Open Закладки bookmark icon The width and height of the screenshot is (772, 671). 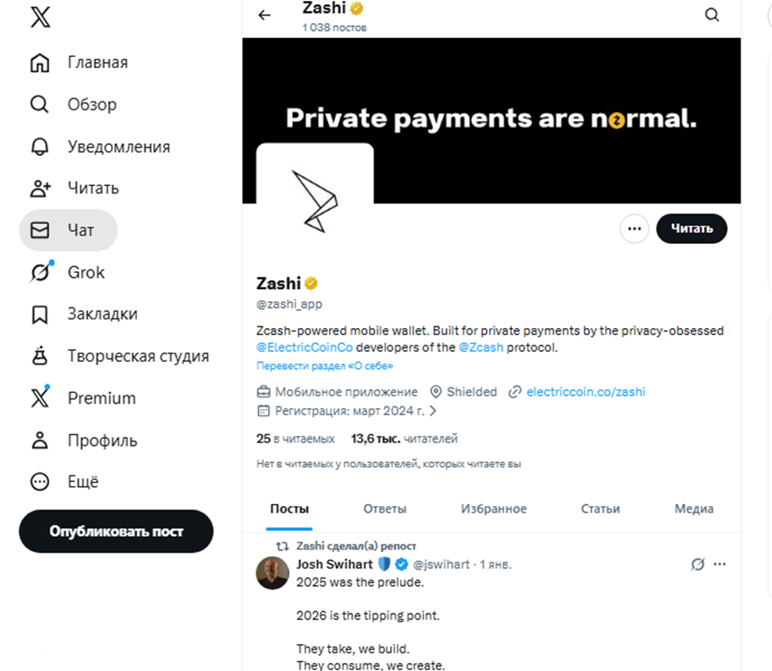tap(40, 315)
